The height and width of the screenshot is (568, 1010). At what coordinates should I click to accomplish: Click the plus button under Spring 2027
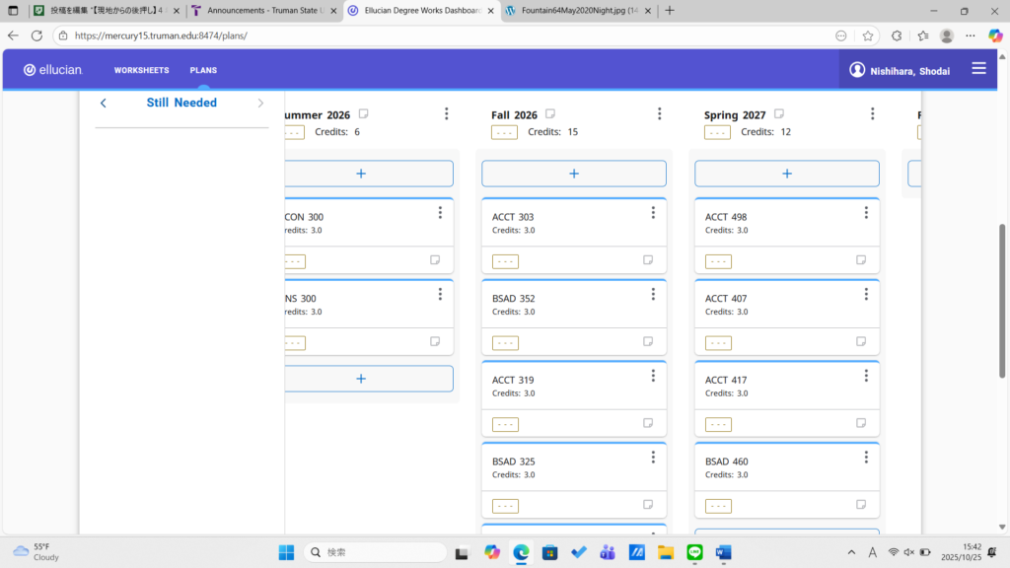click(787, 174)
